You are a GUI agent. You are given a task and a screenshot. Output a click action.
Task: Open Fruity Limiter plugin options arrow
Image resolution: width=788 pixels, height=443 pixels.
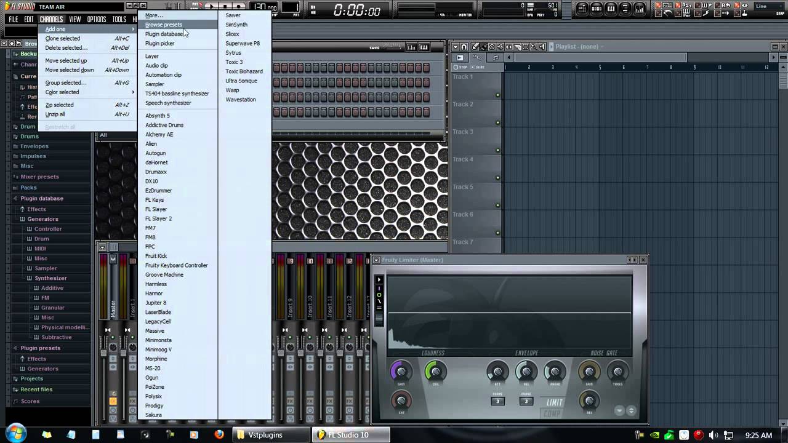click(376, 260)
